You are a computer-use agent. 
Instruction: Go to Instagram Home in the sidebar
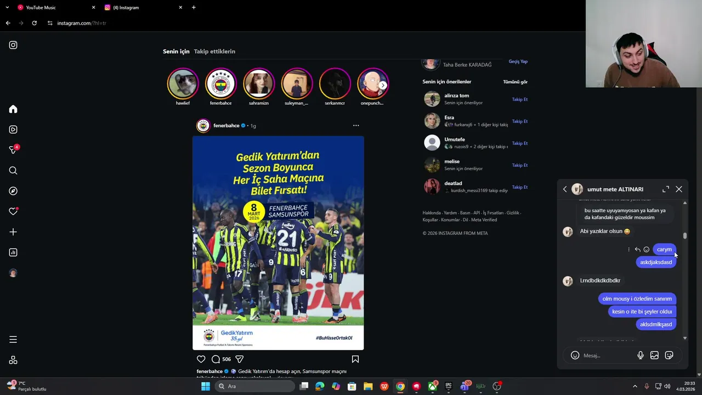[13, 109]
